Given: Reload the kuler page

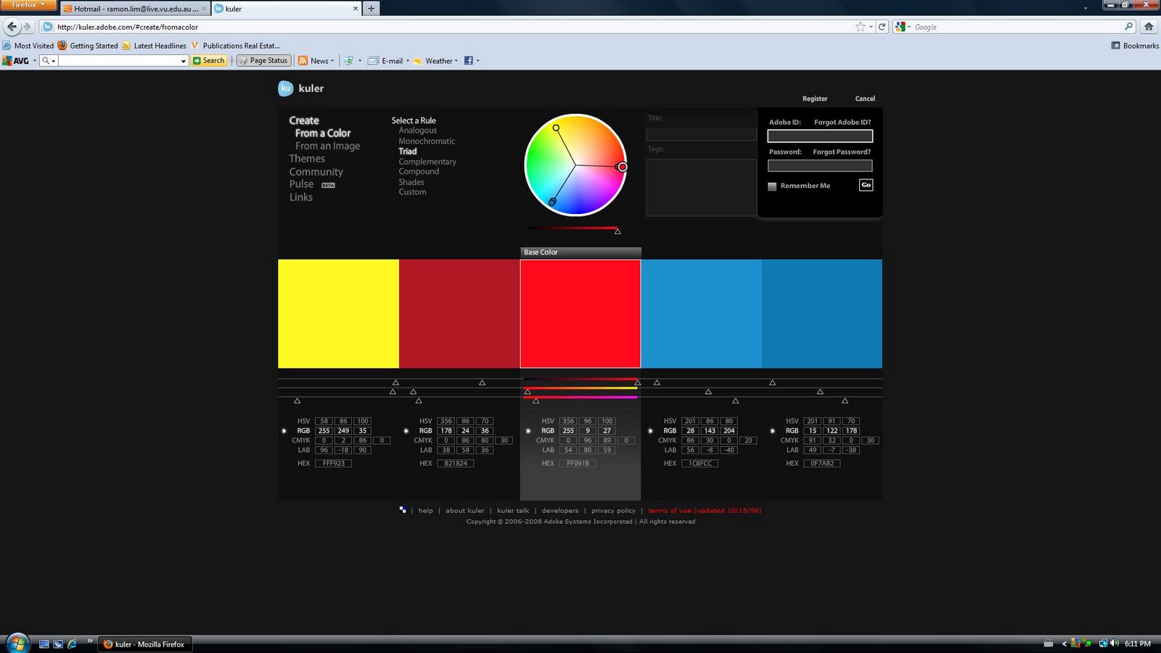Looking at the screenshot, I should click(882, 27).
